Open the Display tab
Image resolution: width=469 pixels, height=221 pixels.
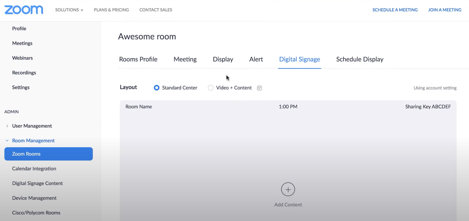coord(223,59)
